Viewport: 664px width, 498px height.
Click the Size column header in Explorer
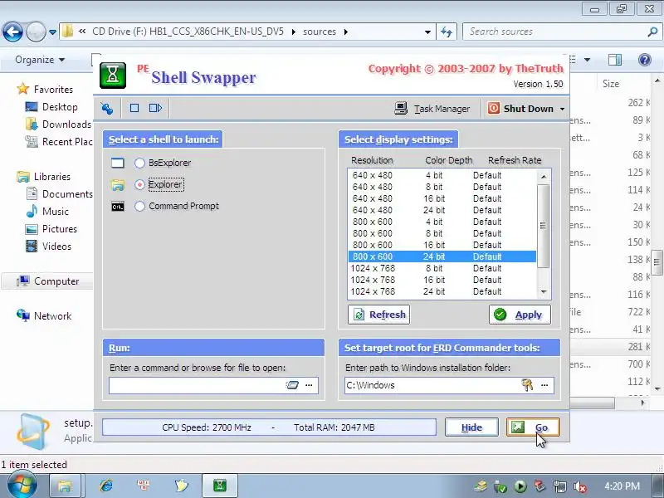click(x=611, y=84)
